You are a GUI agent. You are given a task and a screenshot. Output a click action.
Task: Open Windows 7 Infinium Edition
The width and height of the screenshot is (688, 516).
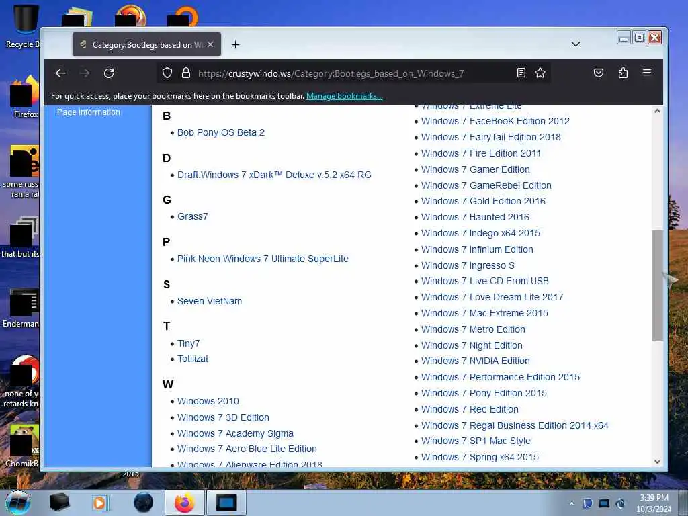pos(478,249)
